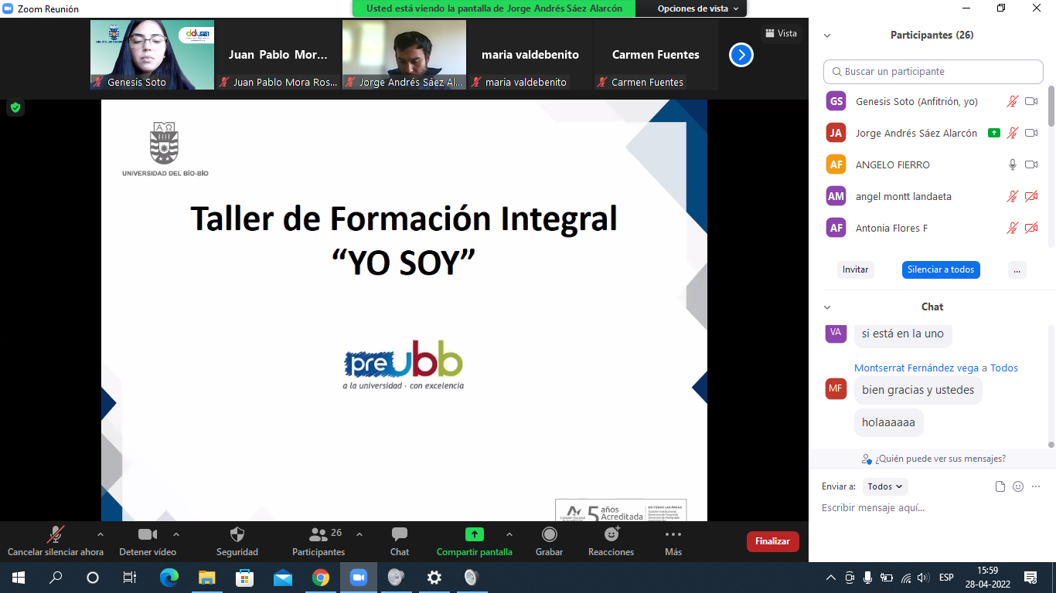
Task: Click the Buscar un participante search field
Action: point(933,72)
